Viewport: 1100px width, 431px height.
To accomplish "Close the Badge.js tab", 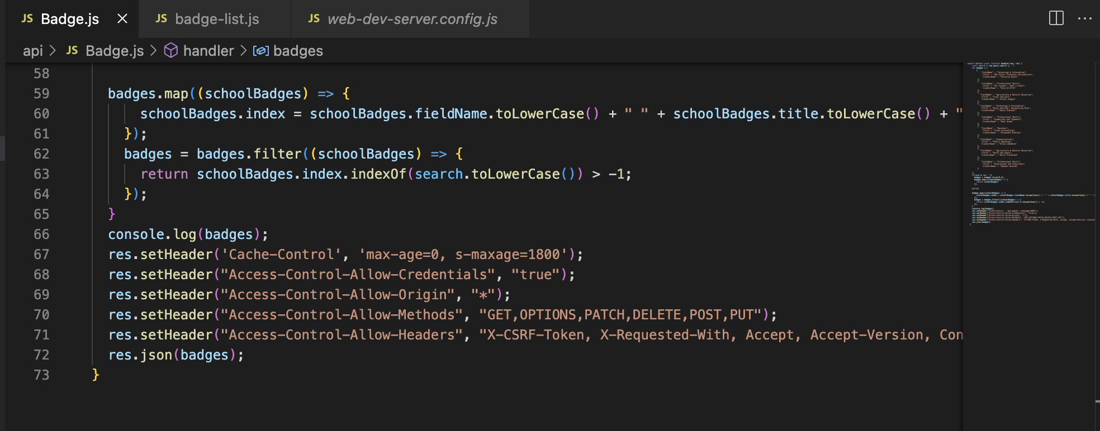I will (x=122, y=19).
